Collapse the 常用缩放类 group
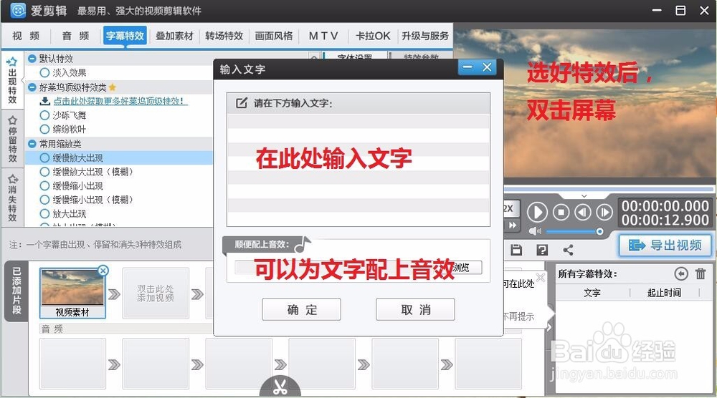Viewport: 717px width, 398px height. pyautogui.click(x=32, y=144)
